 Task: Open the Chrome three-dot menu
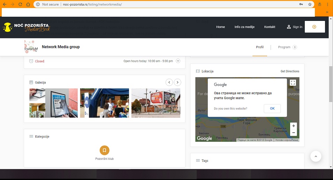point(327,4)
